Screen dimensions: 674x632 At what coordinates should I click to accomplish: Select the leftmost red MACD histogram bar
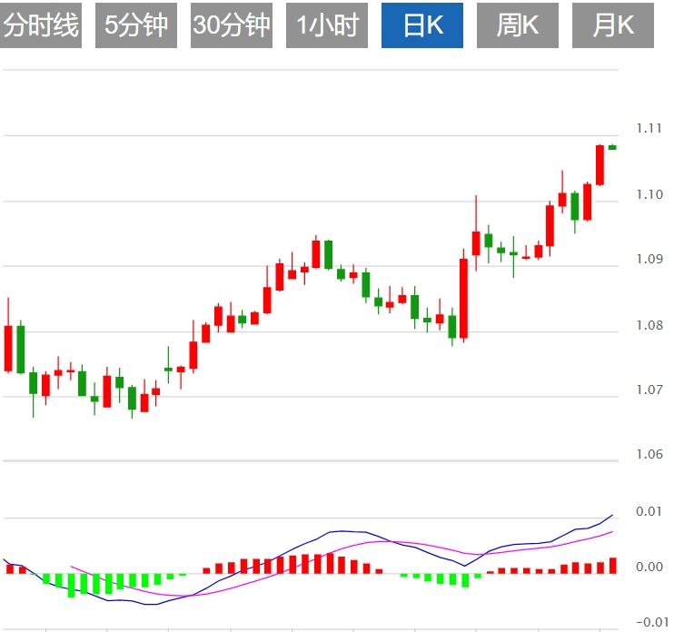tap(10, 568)
